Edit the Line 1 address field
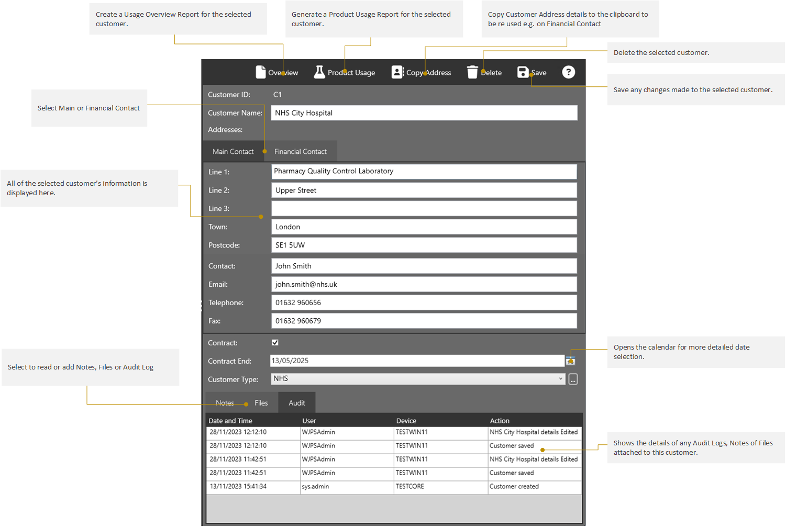Image resolution: width=786 pixels, height=527 pixels. (424, 171)
